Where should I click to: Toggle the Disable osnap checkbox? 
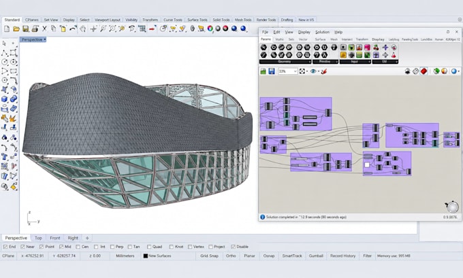coord(234,247)
